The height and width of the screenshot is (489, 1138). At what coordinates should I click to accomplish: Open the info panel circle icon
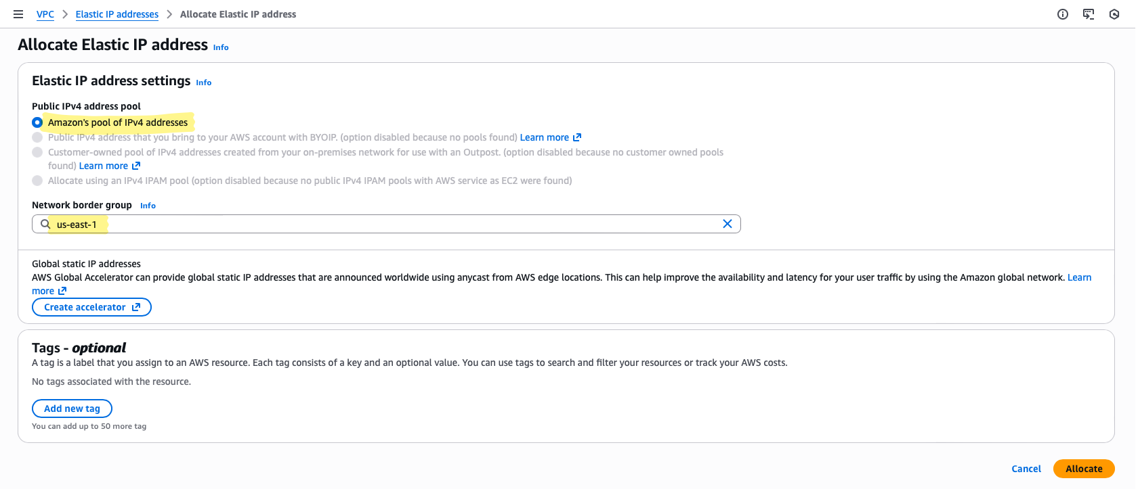click(x=1063, y=14)
